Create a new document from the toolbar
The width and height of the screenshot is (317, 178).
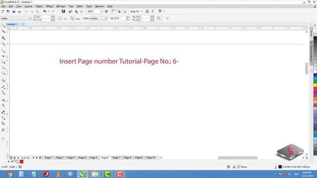(x=2, y=11)
